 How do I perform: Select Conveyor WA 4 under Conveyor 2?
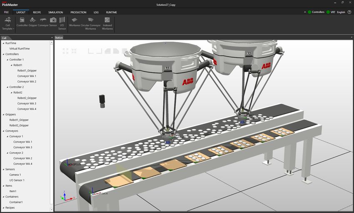coord(22,164)
